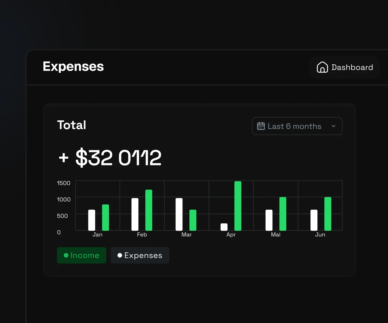Click the home icon beside Dashboard
Image resolution: width=388 pixels, height=323 pixels.
click(x=322, y=67)
